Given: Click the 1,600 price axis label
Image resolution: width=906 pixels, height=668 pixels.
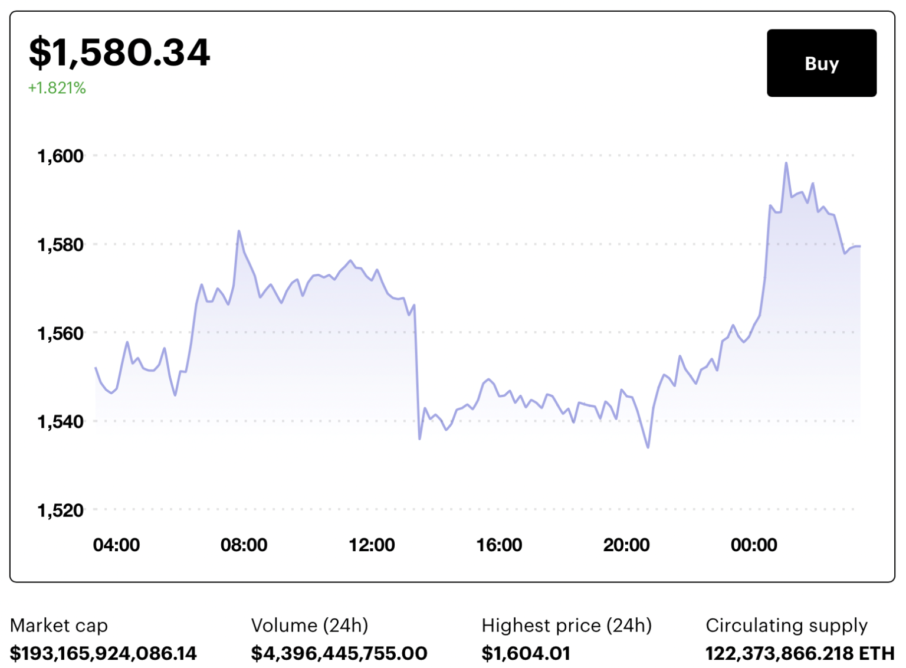Looking at the screenshot, I should click(x=60, y=156).
